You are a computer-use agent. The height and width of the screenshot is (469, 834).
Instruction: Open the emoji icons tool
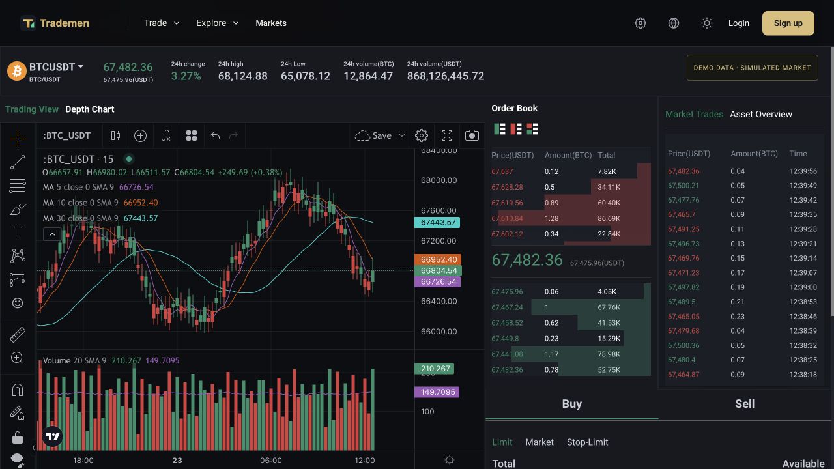(x=18, y=303)
